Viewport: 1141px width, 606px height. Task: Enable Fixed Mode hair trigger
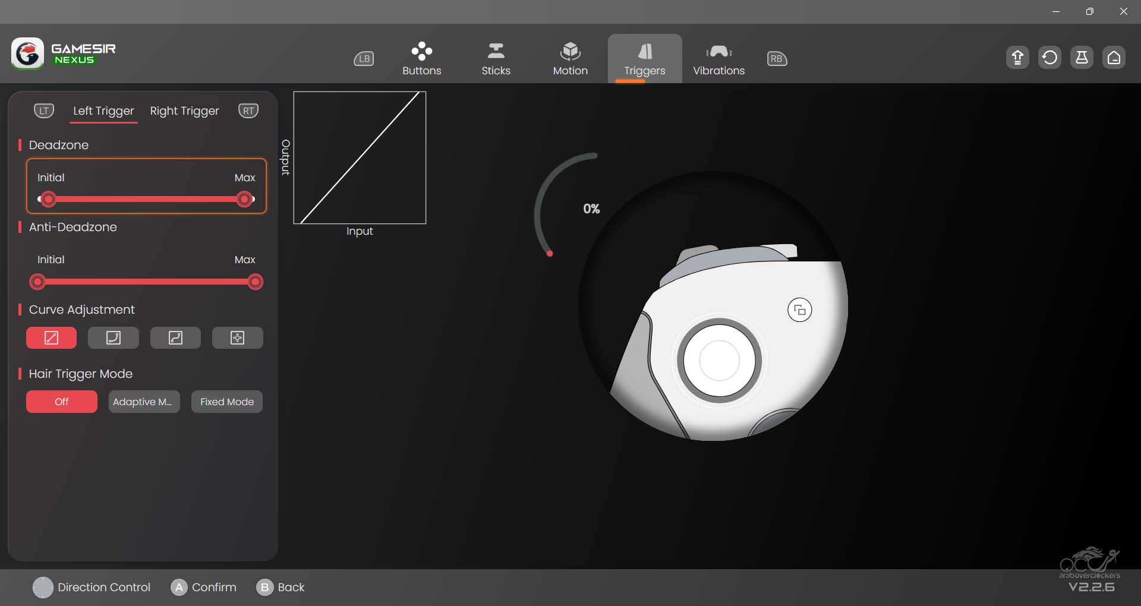(x=226, y=402)
